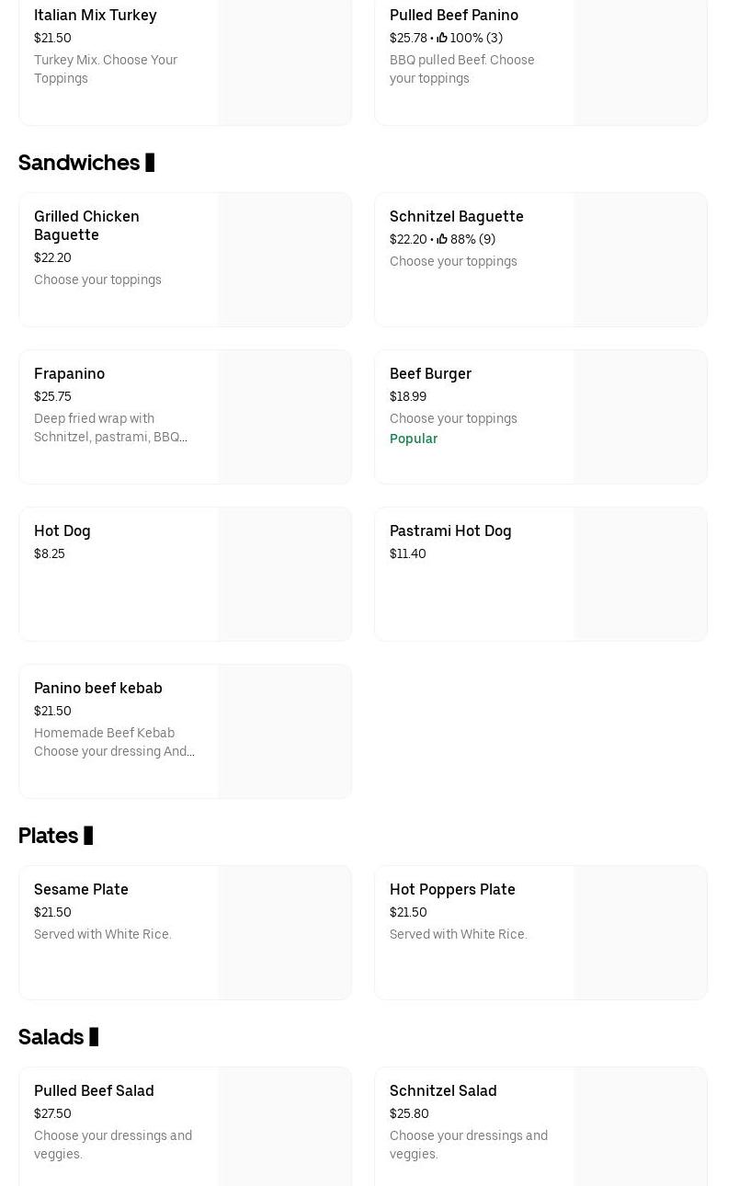Open the Italian Mix Turkey title

[x=95, y=15]
